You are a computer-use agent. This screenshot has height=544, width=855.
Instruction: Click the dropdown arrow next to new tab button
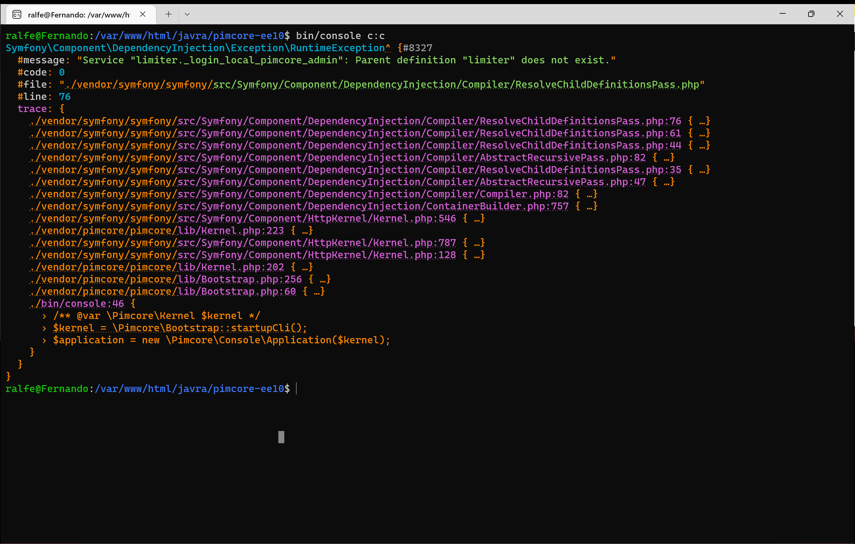(x=188, y=14)
